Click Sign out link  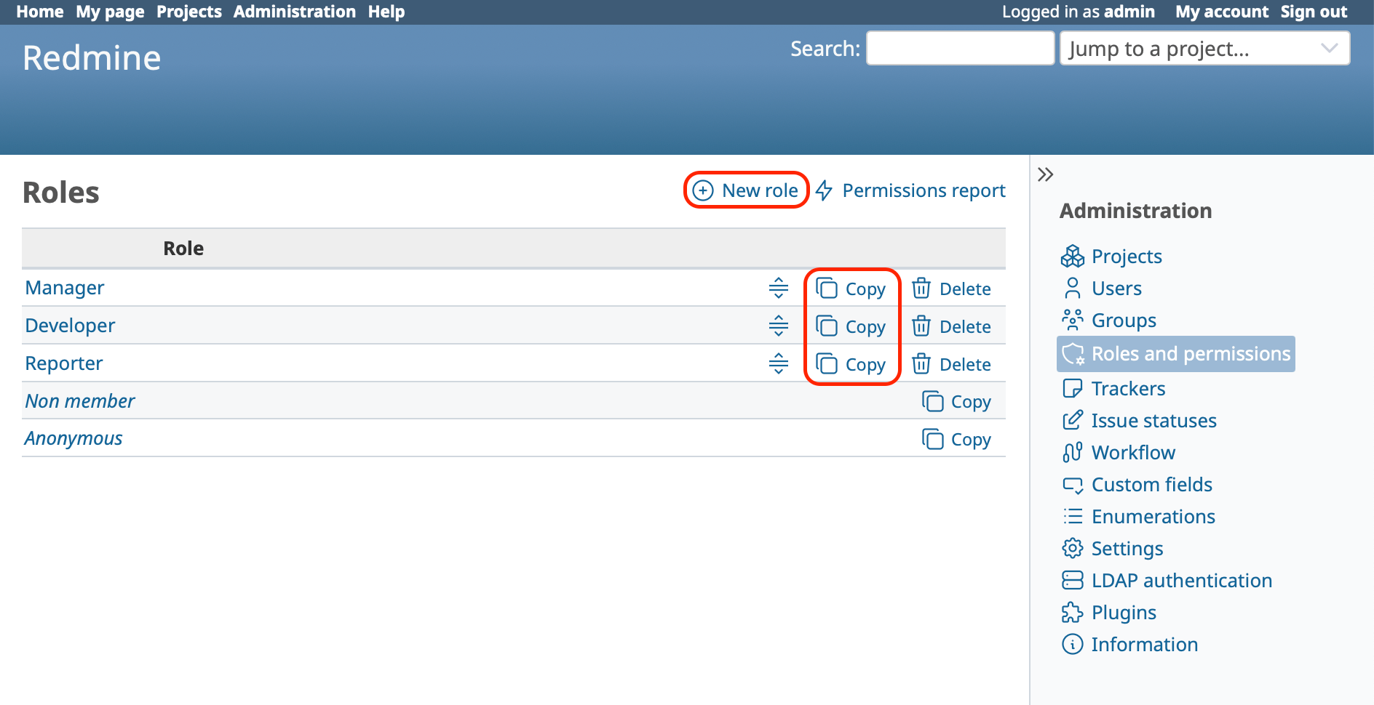click(x=1313, y=12)
